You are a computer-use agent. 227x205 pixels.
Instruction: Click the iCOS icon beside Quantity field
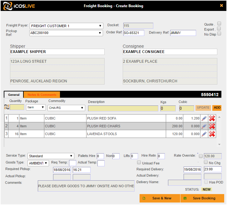7,107
